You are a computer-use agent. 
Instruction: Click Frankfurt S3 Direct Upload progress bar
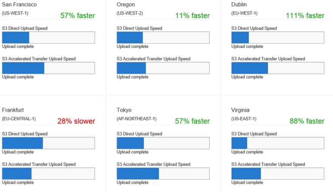48,143
